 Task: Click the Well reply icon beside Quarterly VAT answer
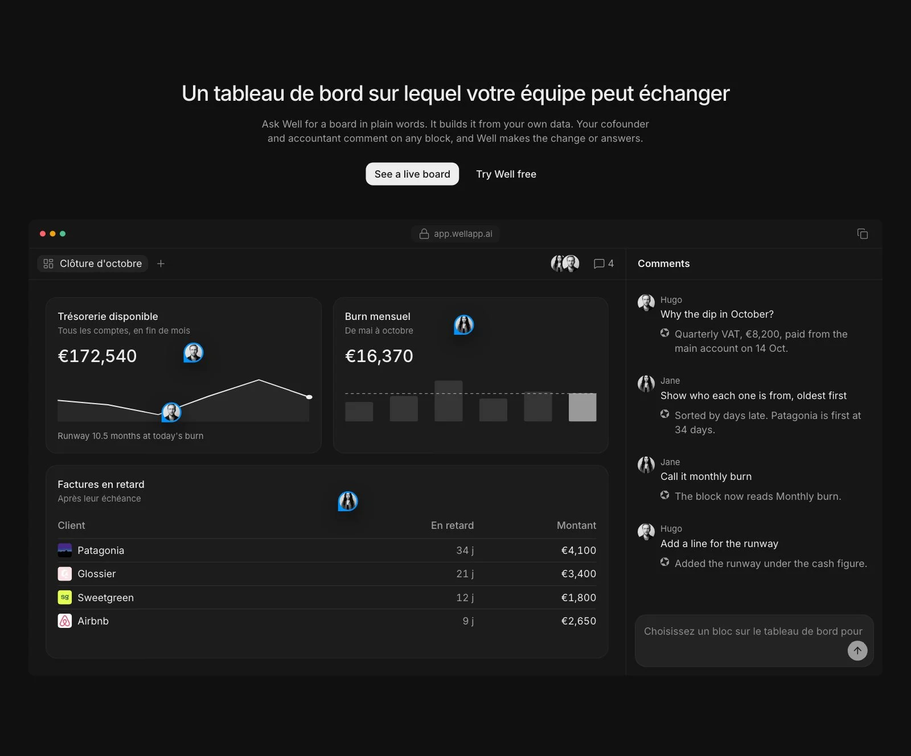pos(664,333)
